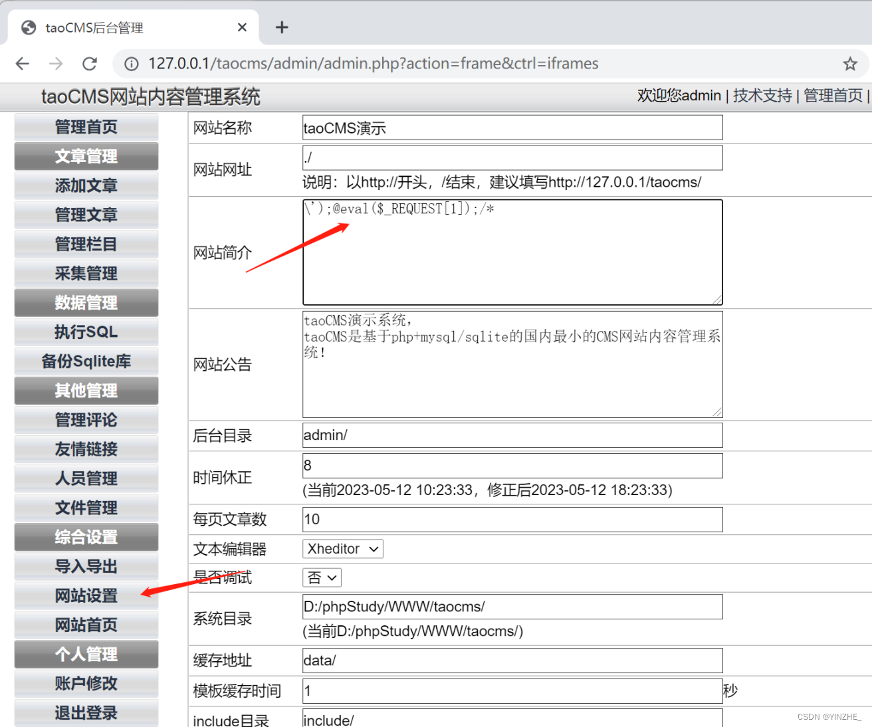Click the 缓存地址 input with data/

coord(512,661)
